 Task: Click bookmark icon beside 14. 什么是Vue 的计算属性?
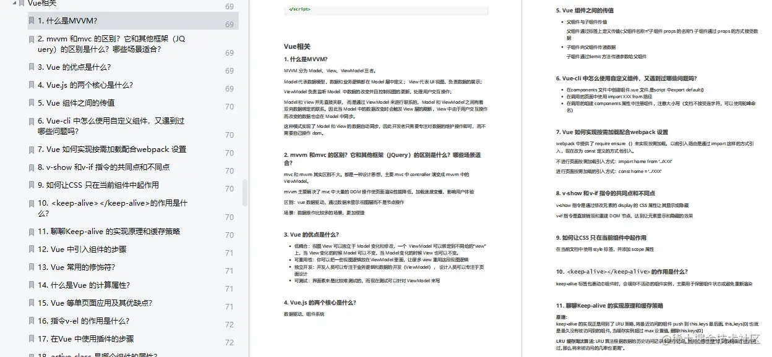32,285
